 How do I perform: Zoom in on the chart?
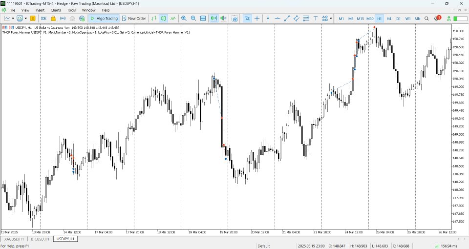tap(184, 18)
